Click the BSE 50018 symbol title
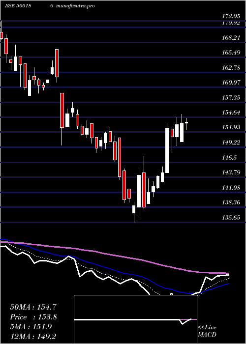This screenshot has height=344, width=246. [18, 6]
